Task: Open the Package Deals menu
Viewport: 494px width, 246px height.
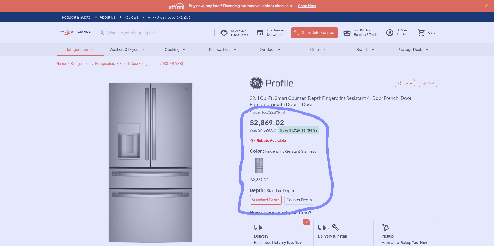Action: coord(413,50)
